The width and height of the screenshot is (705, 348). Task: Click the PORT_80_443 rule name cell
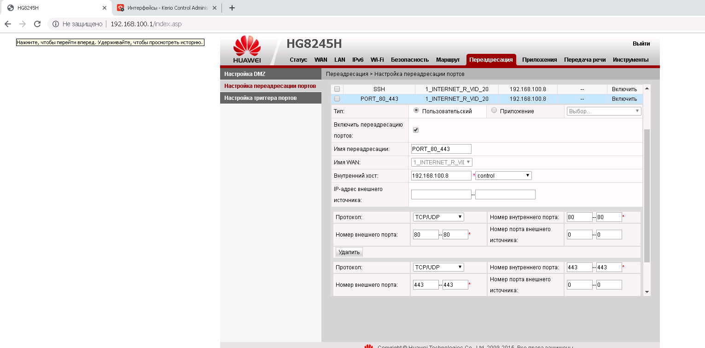(x=379, y=99)
